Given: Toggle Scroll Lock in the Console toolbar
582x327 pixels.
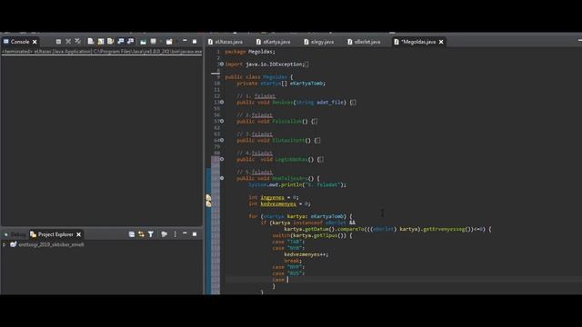Looking at the screenshot, I should click(101, 42).
